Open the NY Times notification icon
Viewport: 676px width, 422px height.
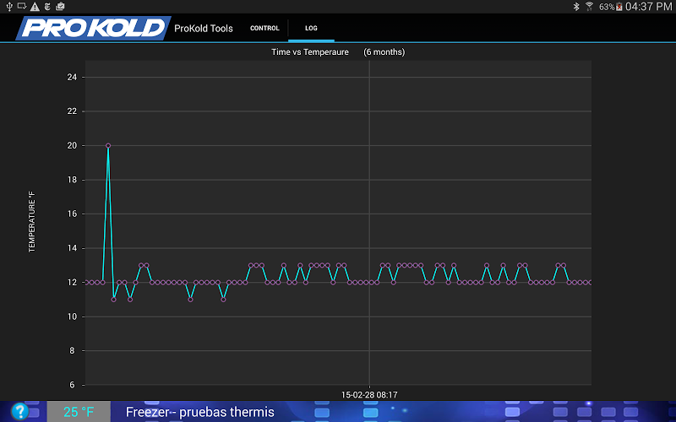47,7
